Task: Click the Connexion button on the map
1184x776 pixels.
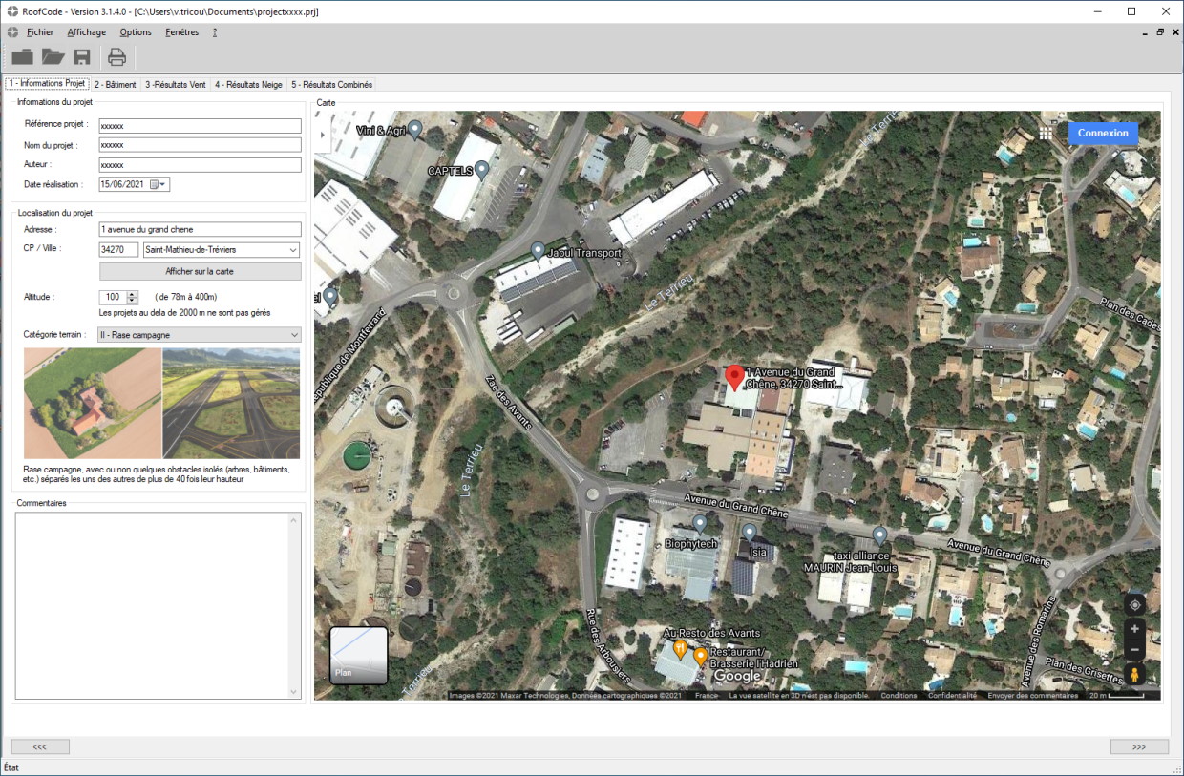Action: point(1103,133)
